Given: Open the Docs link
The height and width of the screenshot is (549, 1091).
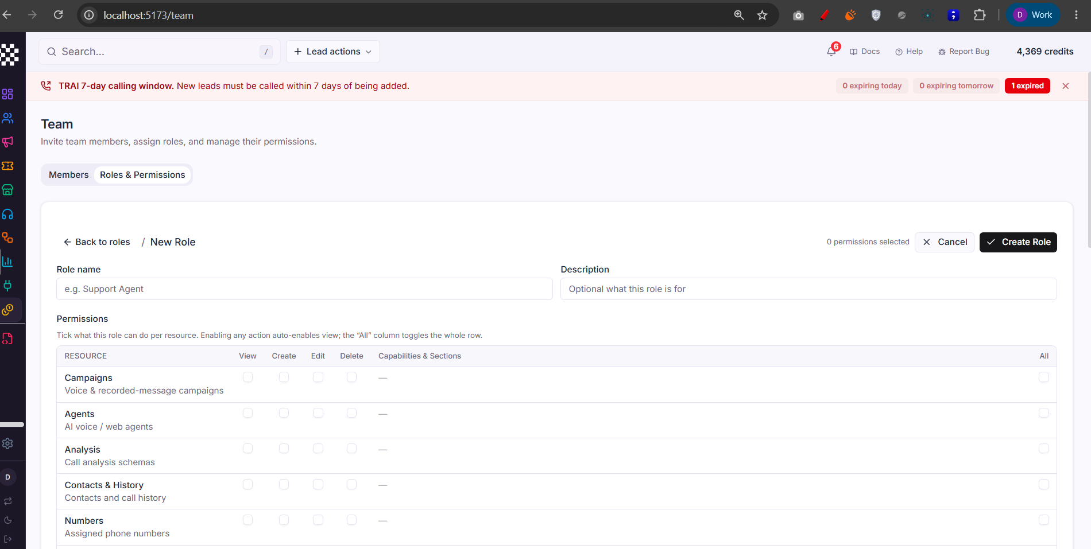Looking at the screenshot, I should coord(865,52).
